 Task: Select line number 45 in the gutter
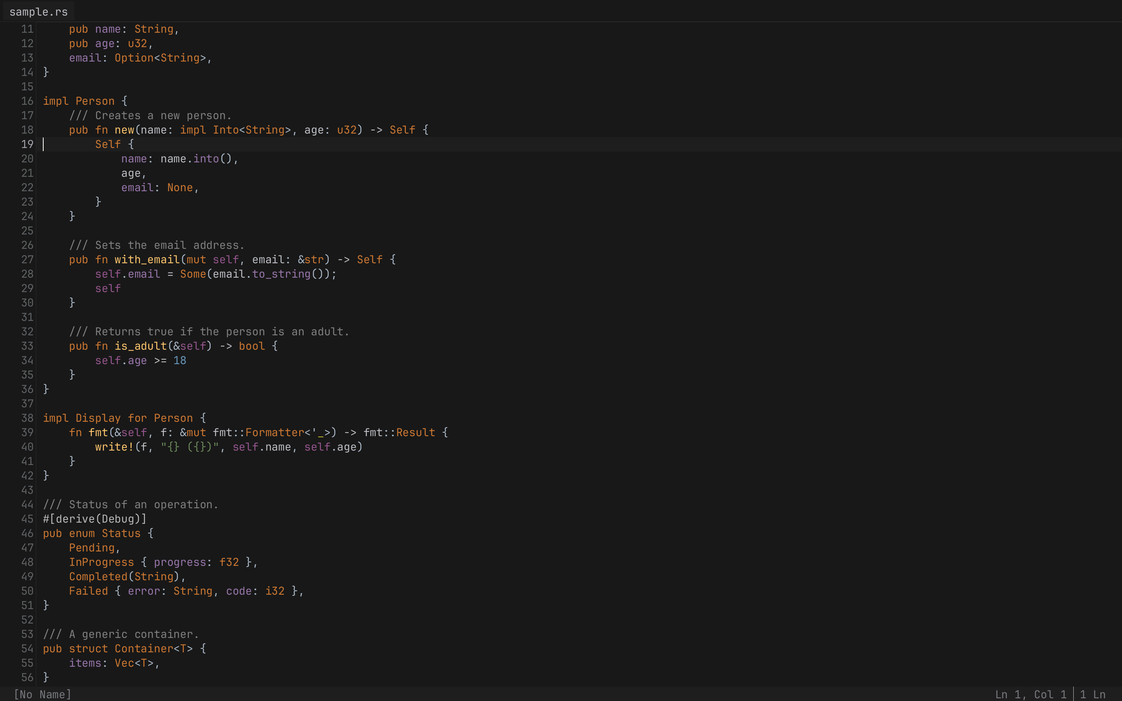tap(27, 519)
